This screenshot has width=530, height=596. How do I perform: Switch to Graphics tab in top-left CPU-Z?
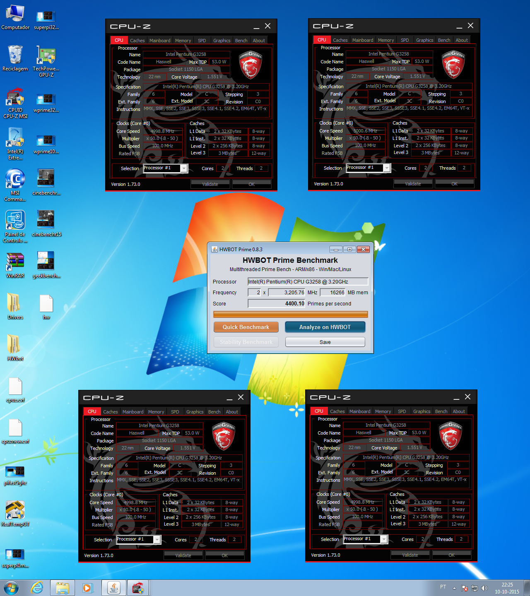click(222, 41)
